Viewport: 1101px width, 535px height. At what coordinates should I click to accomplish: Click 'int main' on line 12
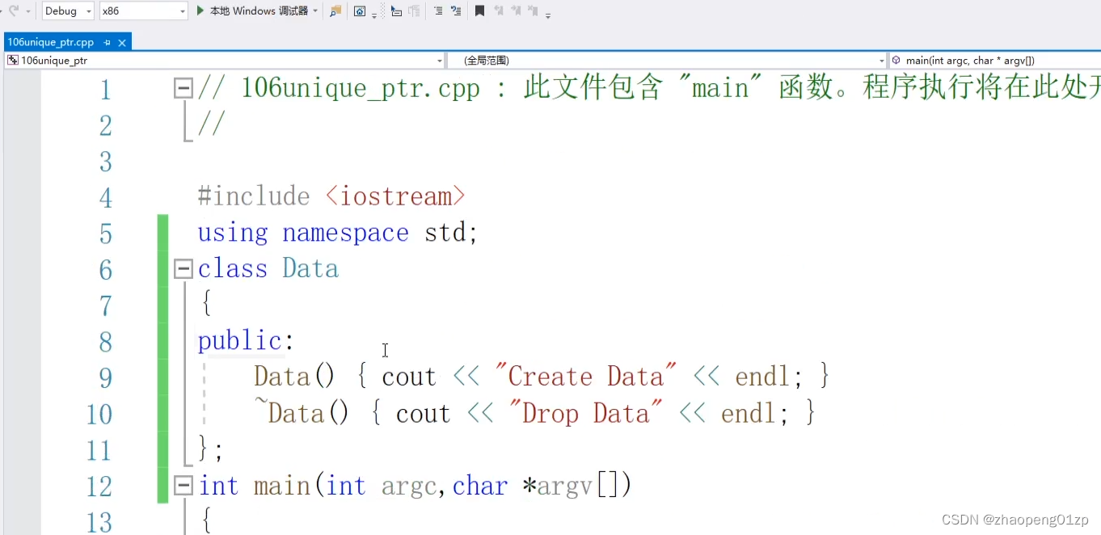click(255, 485)
